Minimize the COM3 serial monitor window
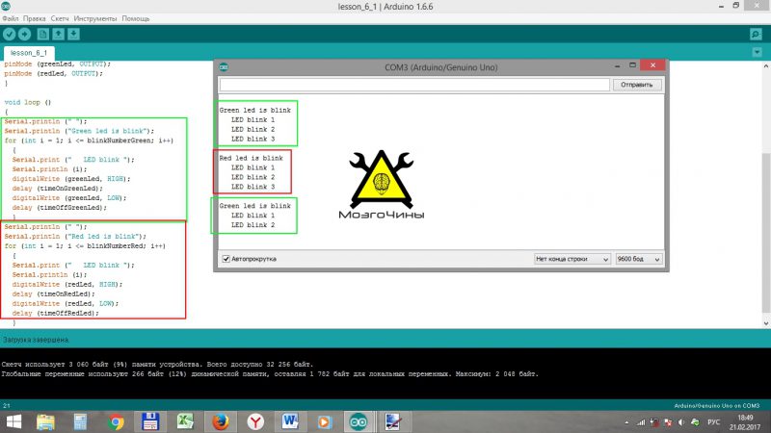The width and height of the screenshot is (771, 433). click(x=617, y=65)
